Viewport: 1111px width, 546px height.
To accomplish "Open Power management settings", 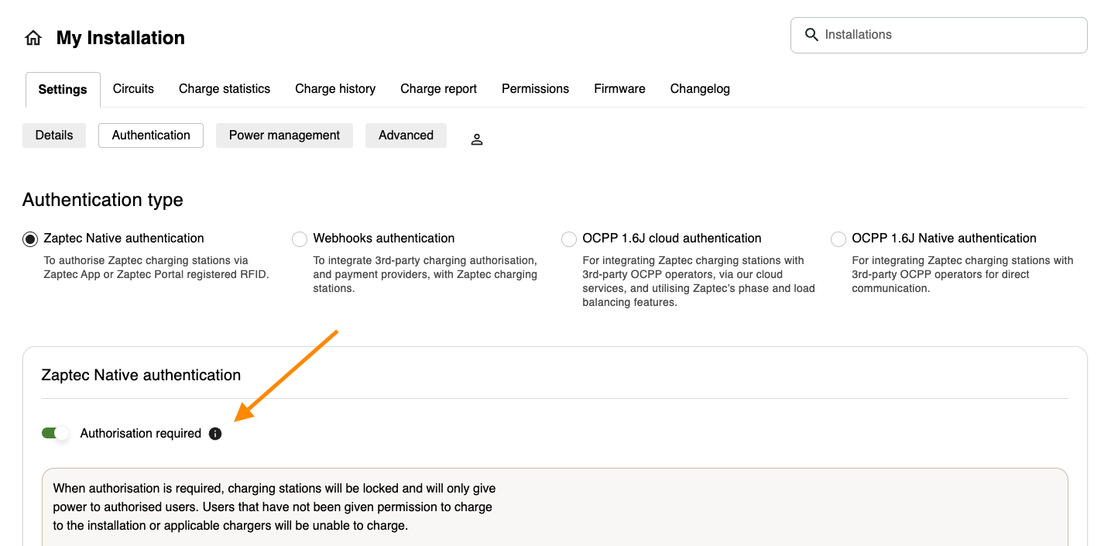I will [x=284, y=135].
